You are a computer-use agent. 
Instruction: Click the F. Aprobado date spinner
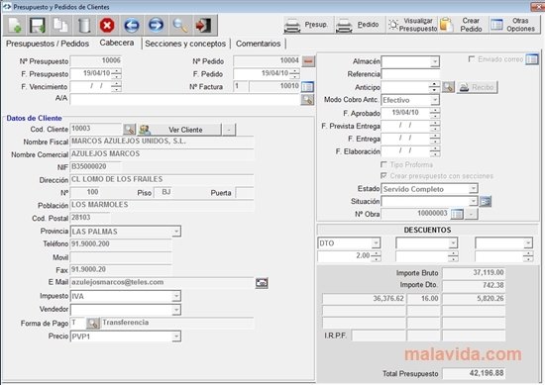(434, 113)
